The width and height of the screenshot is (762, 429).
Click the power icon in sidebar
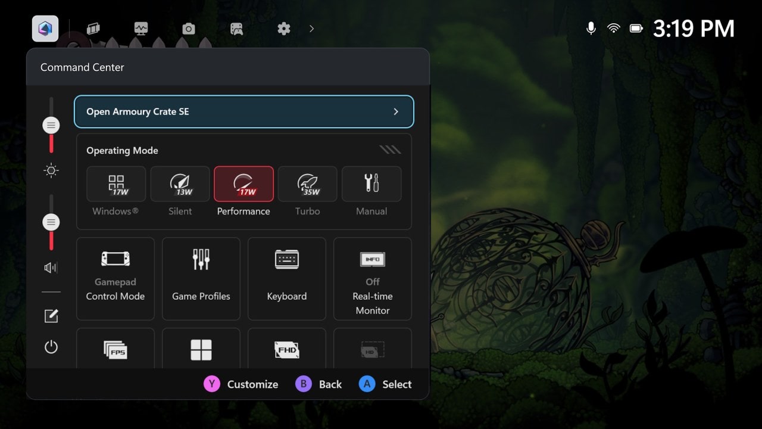point(51,347)
